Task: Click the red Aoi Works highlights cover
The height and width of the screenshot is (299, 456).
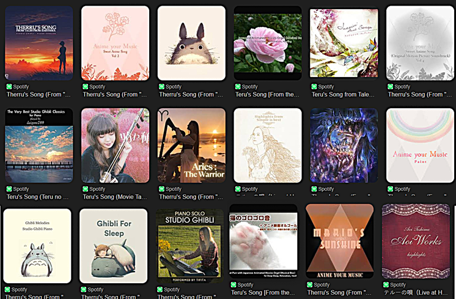Action: pyautogui.click(x=416, y=241)
